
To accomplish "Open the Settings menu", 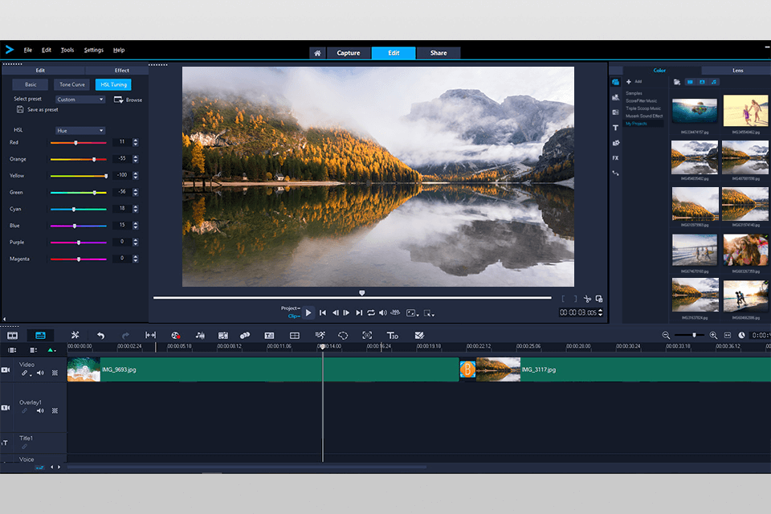I will (93, 50).
